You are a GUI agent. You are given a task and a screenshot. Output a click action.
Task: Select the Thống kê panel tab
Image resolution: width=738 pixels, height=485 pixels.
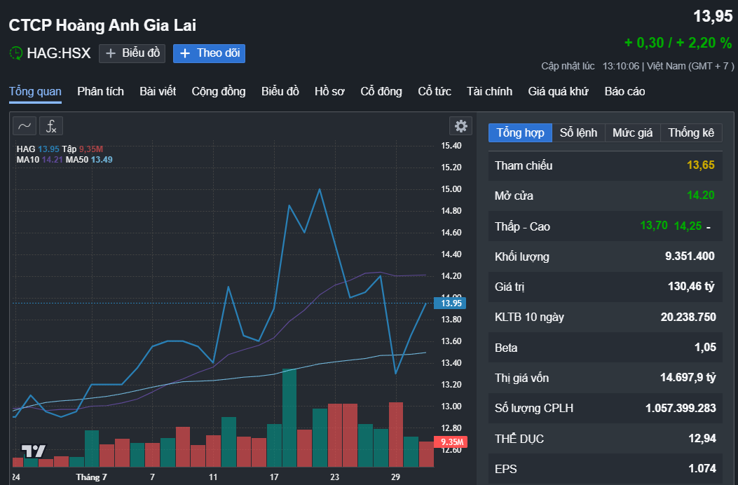690,132
